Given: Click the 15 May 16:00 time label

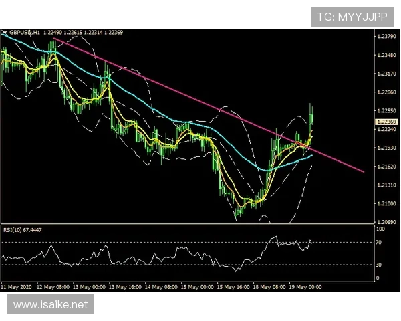Looking at the screenshot, I should tap(234, 286).
